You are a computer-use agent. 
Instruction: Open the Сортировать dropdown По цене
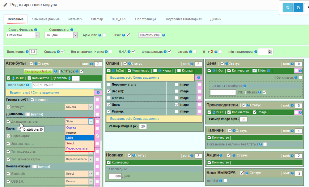click(61, 35)
